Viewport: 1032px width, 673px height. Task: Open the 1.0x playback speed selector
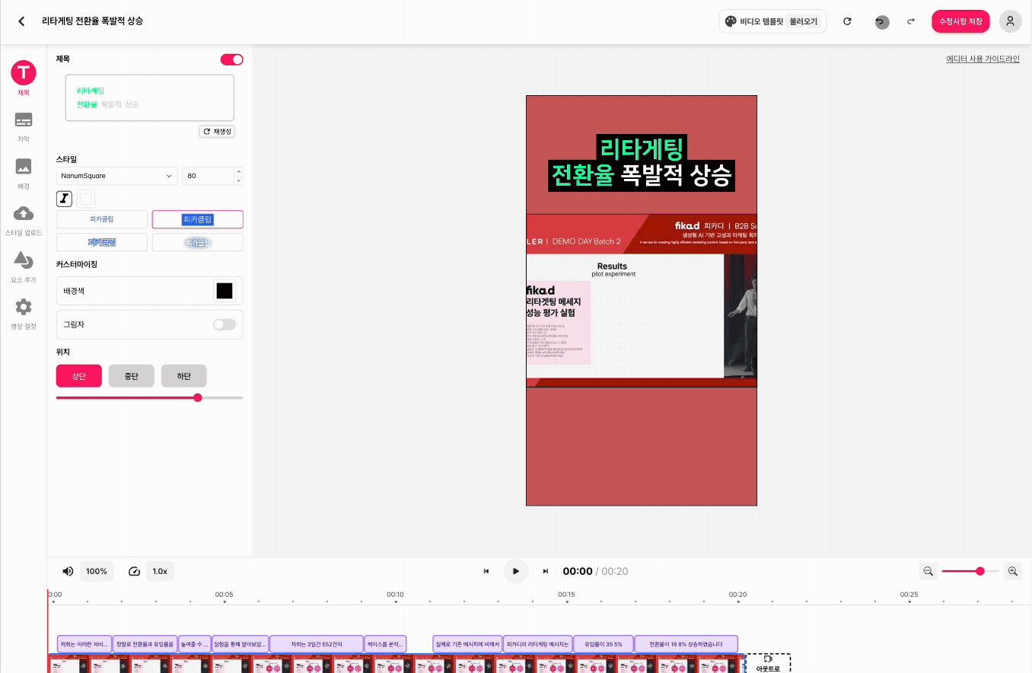click(160, 571)
